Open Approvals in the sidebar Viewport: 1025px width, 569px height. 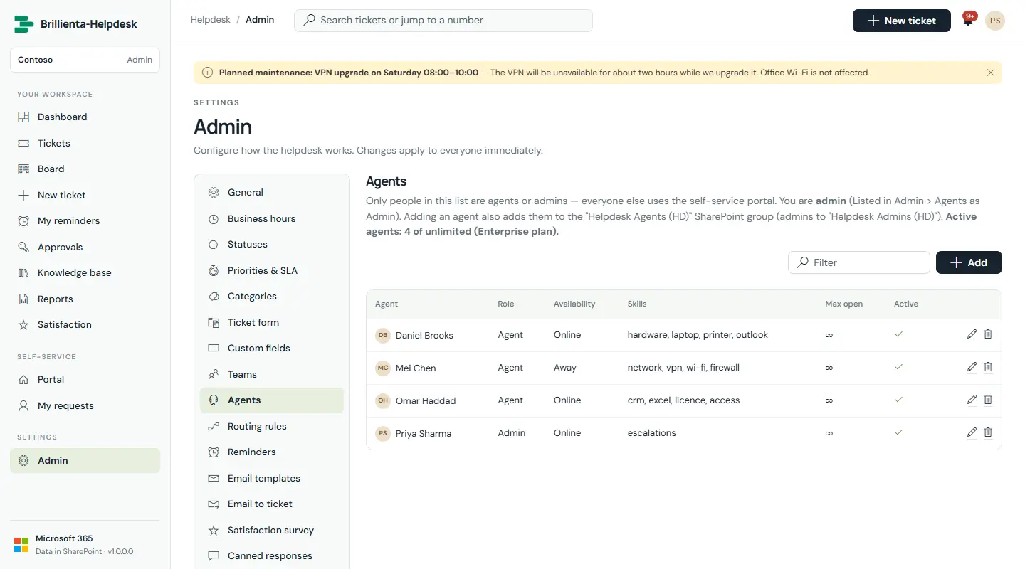pyautogui.click(x=85, y=247)
